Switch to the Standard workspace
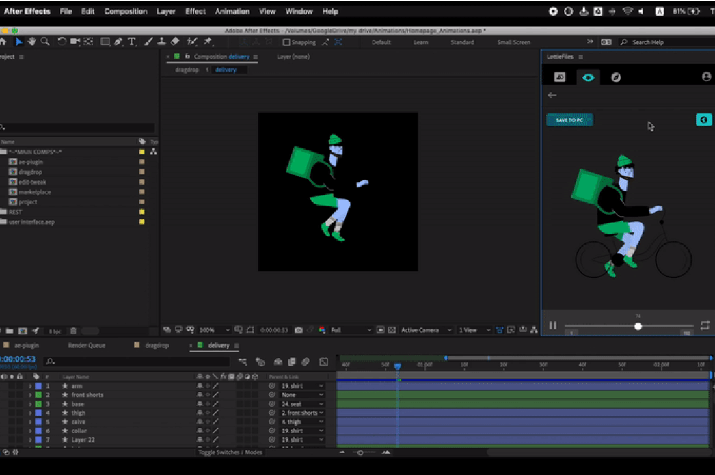Image resolution: width=715 pixels, height=475 pixels. (462, 42)
